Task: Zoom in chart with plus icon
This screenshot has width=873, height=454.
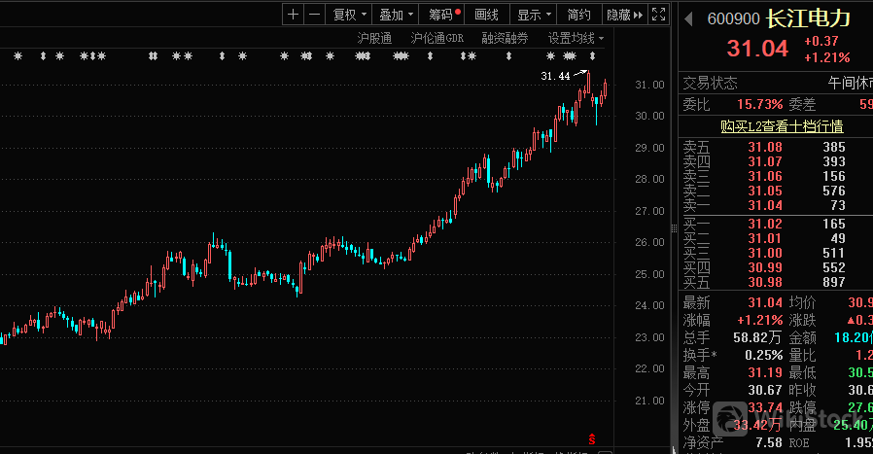Action: (x=294, y=15)
